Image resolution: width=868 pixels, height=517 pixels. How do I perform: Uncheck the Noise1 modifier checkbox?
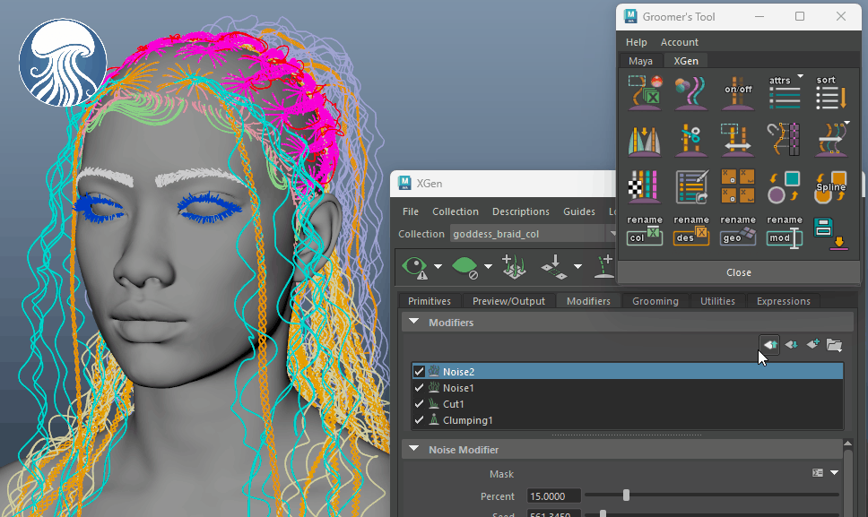coord(419,388)
